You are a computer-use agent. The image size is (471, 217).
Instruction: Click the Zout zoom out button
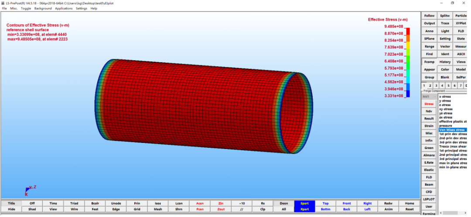pos(221,209)
